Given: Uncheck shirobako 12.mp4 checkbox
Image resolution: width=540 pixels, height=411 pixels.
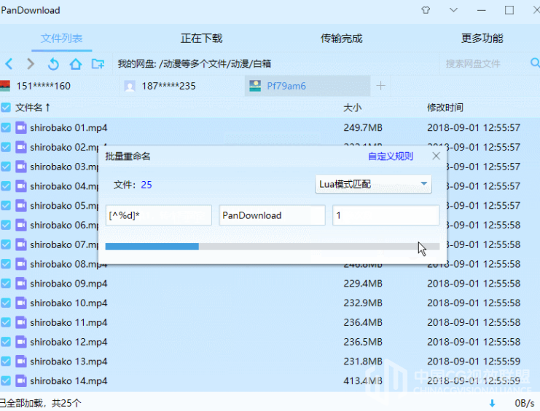Looking at the screenshot, I should coord(6,342).
